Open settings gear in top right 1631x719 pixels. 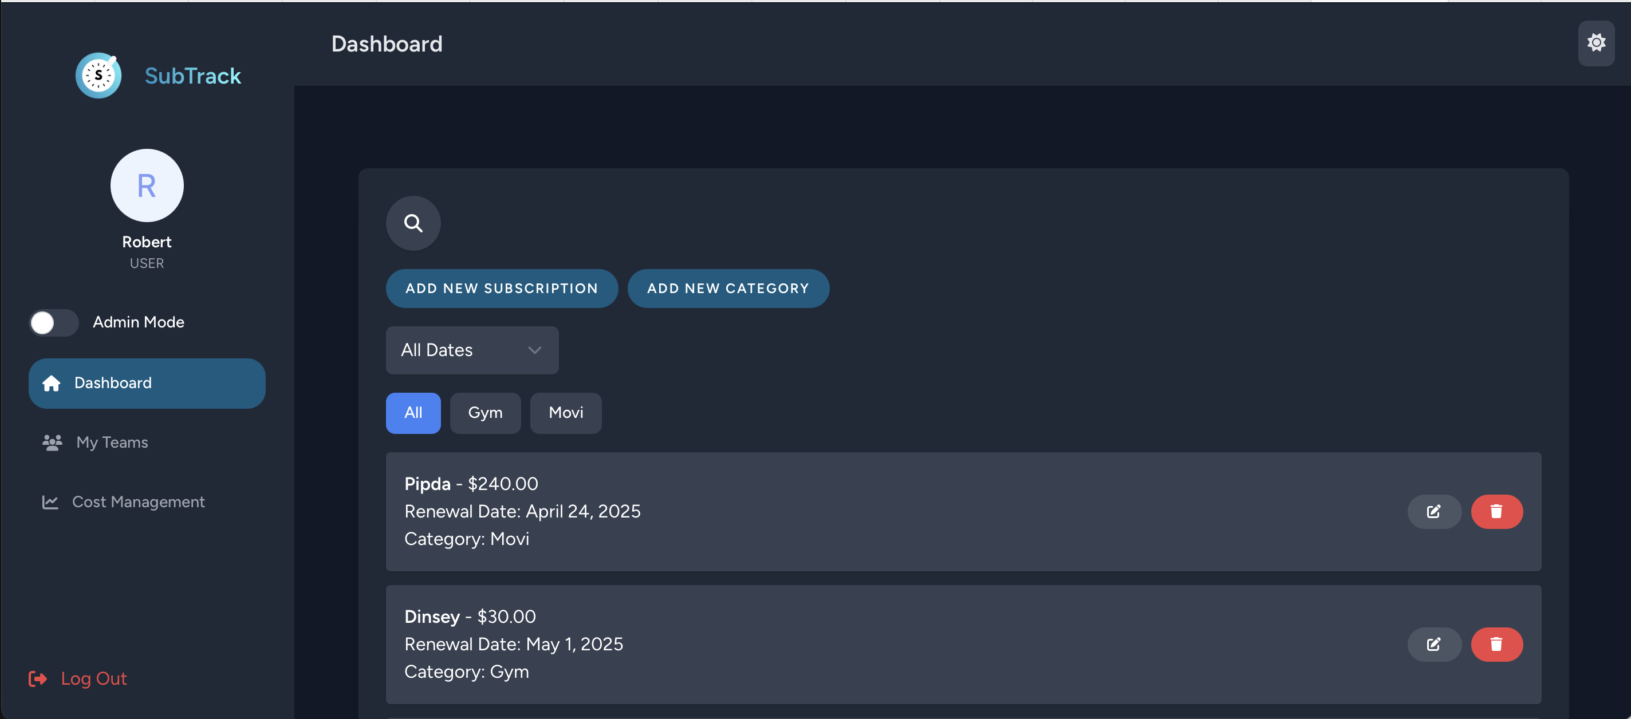click(x=1595, y=43)
